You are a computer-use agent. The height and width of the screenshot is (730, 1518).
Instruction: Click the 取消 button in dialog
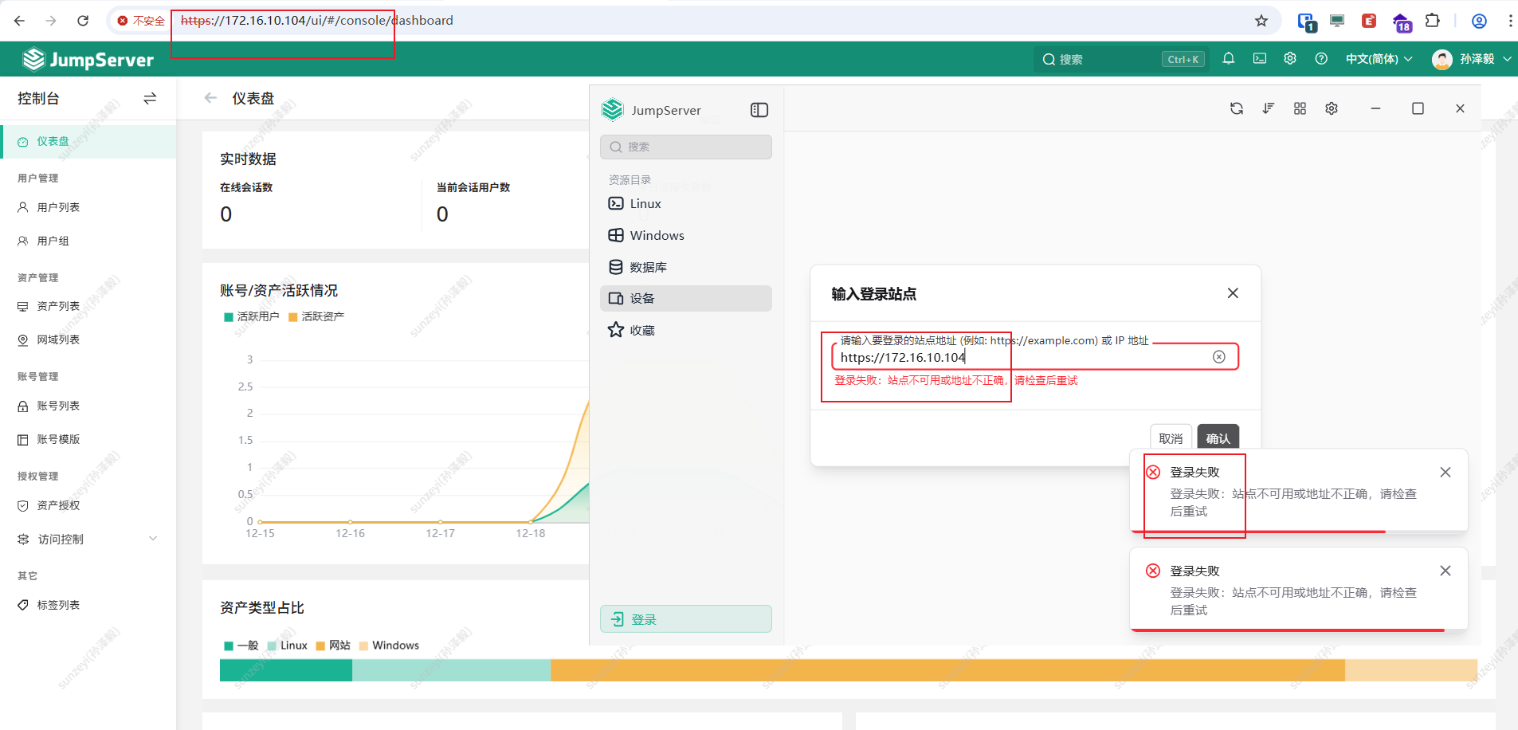click(x=1171, y=438)
